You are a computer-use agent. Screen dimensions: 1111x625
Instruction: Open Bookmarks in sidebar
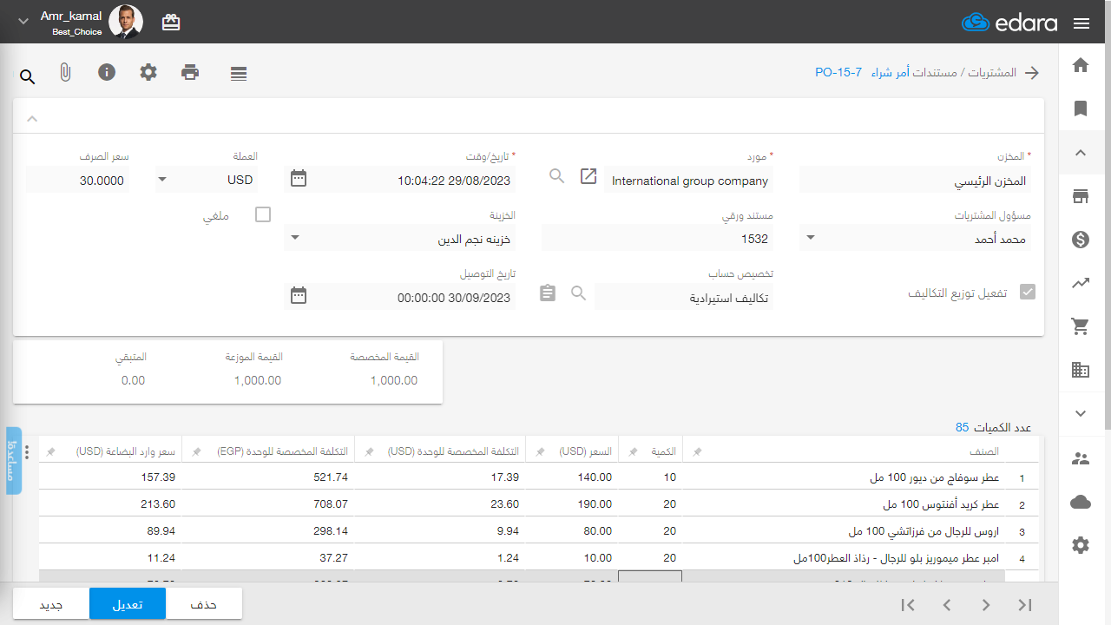(x=1081, y=109)
